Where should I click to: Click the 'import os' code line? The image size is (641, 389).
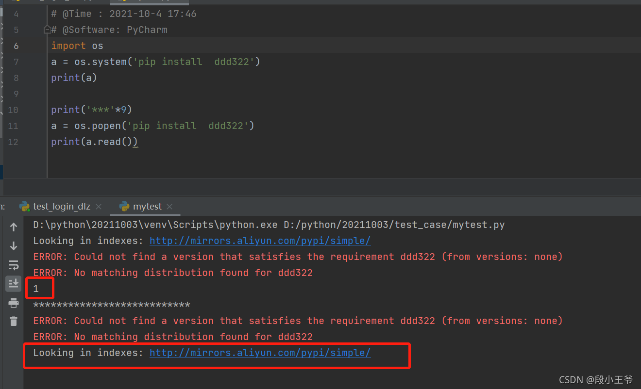77,46
